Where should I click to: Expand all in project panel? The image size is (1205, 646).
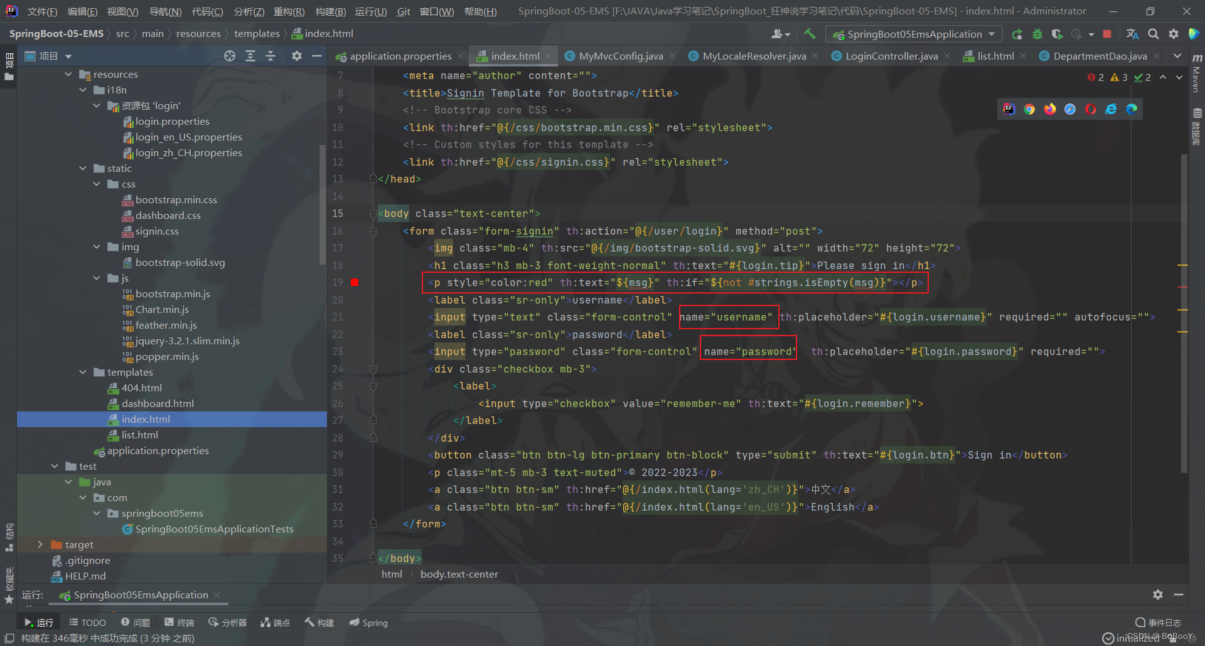250,56
